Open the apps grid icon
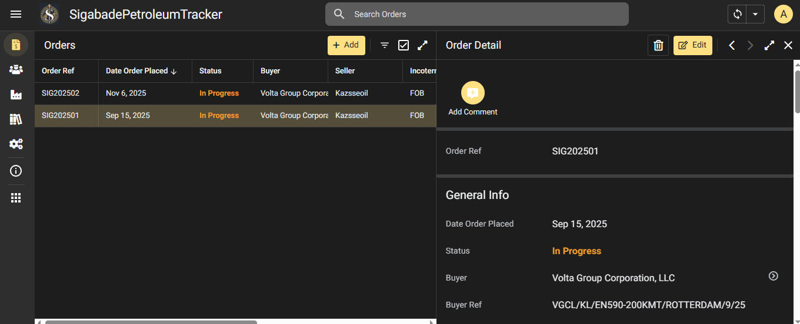 tap(16, 198)
